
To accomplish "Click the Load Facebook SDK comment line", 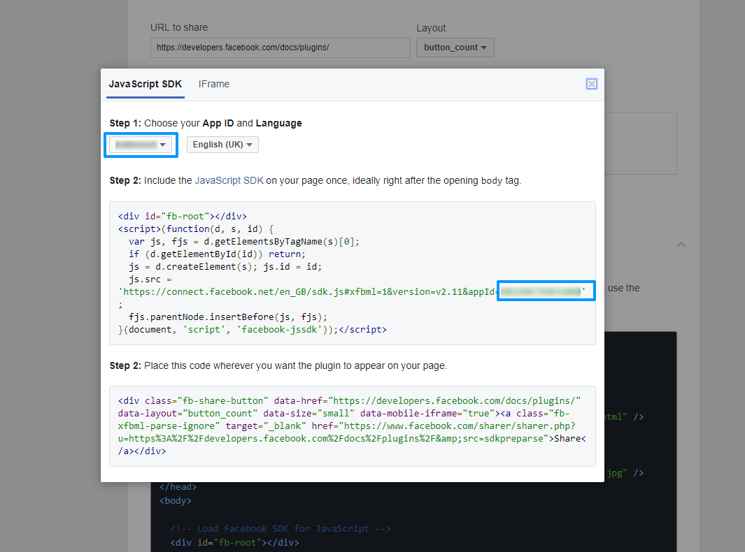I will (x=281, y=529).
